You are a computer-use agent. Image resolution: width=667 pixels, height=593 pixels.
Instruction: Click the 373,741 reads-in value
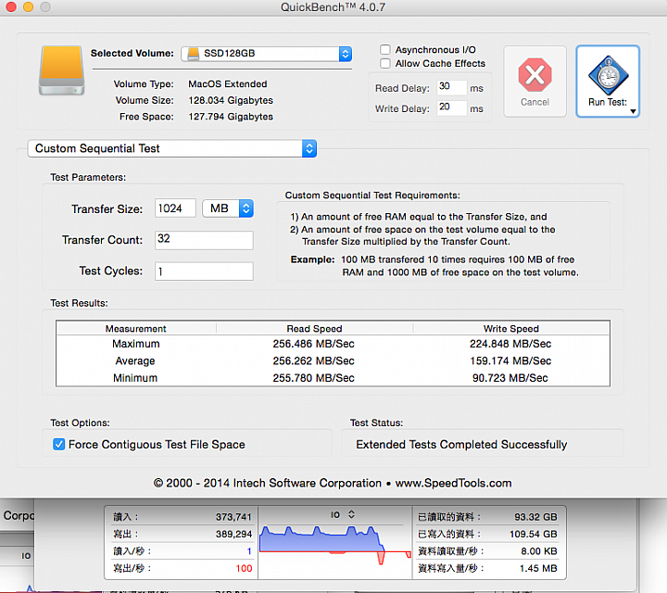(x=233, y=517)
